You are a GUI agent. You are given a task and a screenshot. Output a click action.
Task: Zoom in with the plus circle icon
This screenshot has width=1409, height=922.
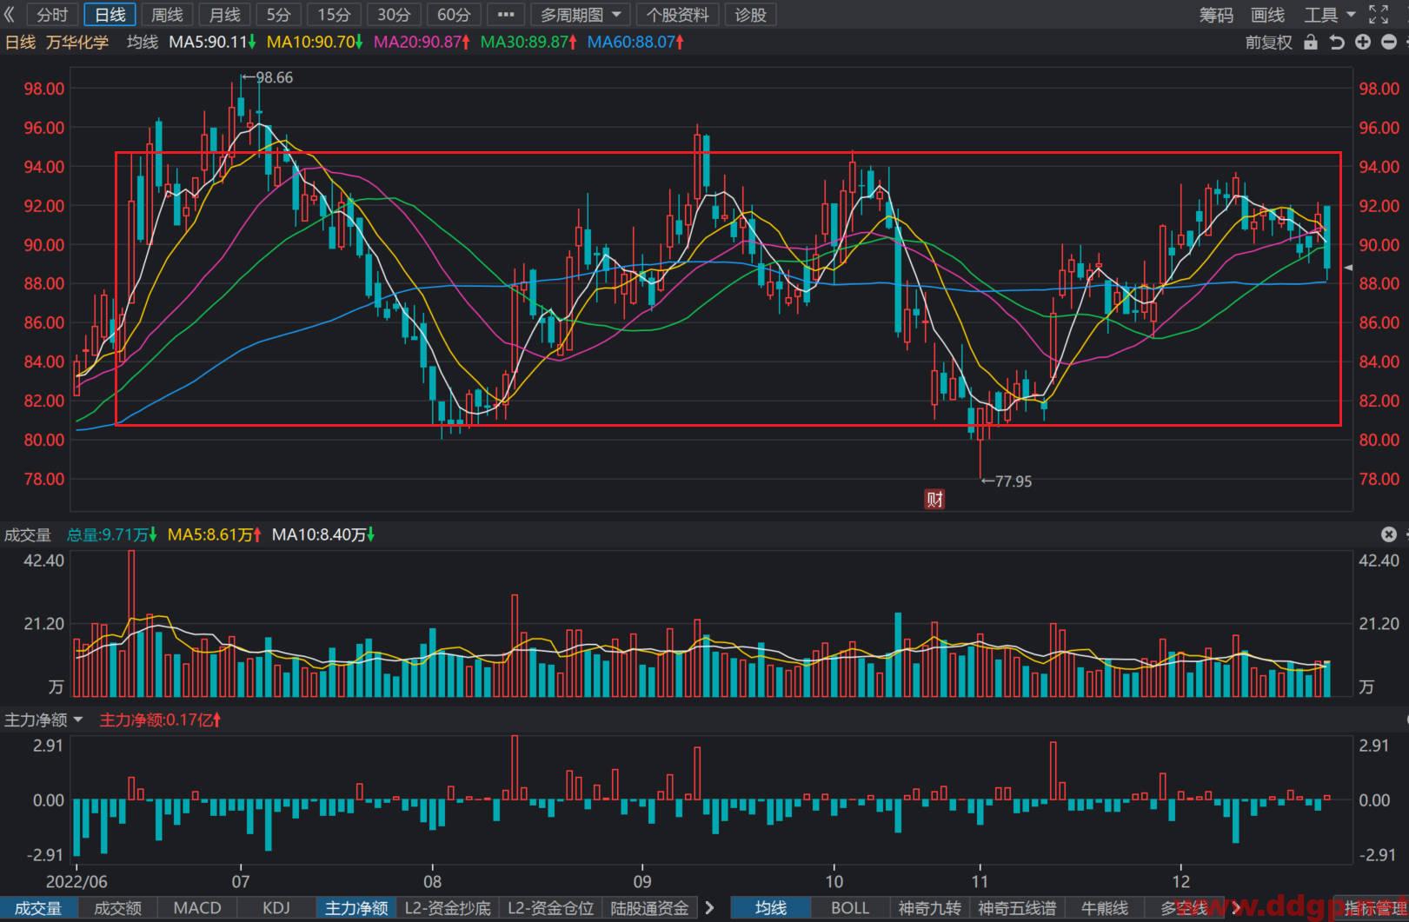(1363, 42)
